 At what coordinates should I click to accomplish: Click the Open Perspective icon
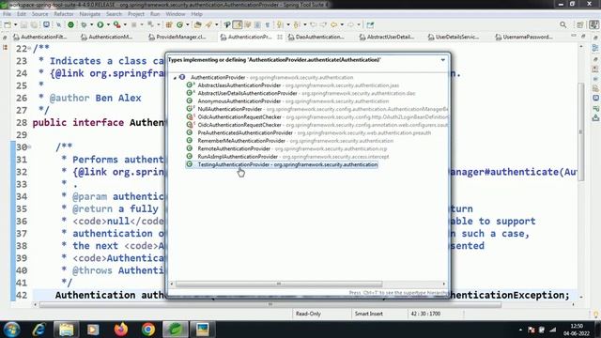pyautogui.click(x=580, y=25)
